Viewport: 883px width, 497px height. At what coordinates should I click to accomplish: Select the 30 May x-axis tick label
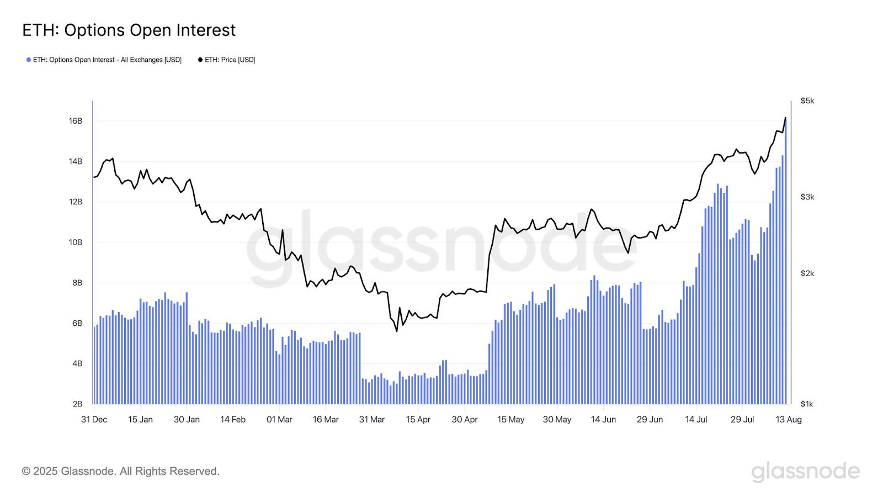(557, 420)
